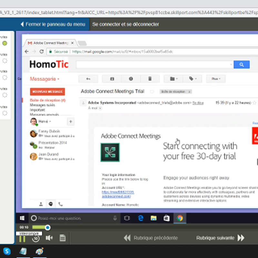Open the Hangouts phone calls icon

click(x=60, y=204)
